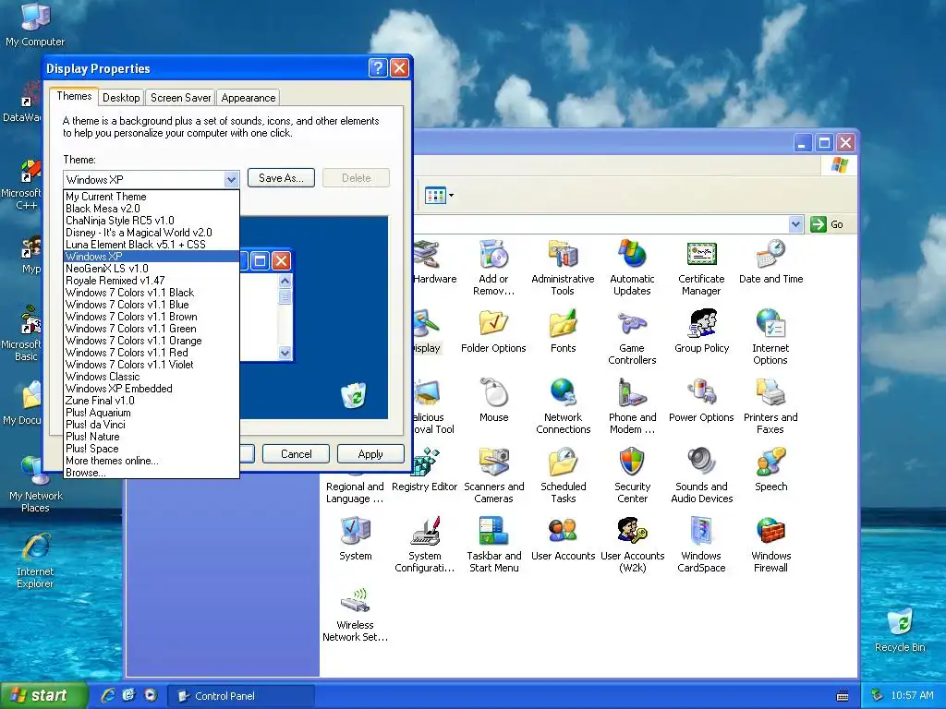946x709 pixels.
Task: Open Group Policy icon
Action: coord(702,324)
